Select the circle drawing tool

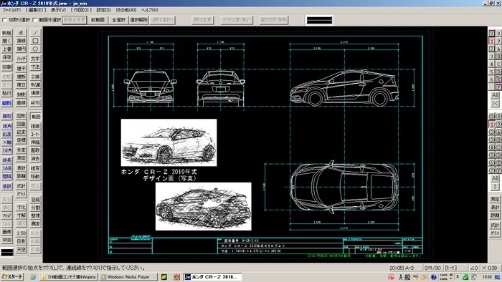(x=35, y=49)
